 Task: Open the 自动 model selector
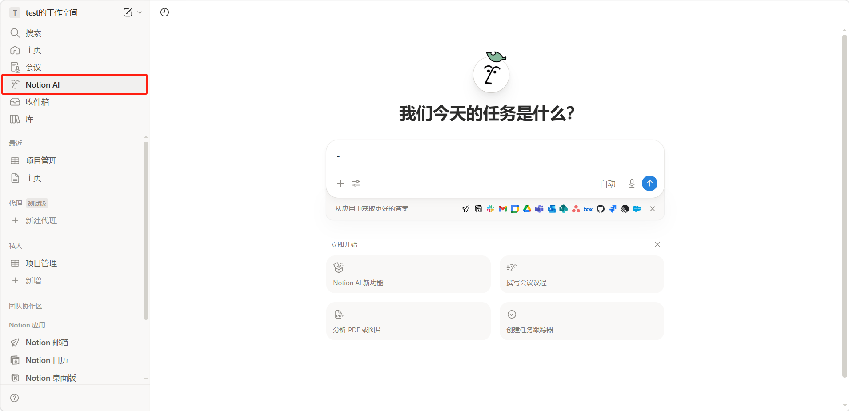pos(608,184)
